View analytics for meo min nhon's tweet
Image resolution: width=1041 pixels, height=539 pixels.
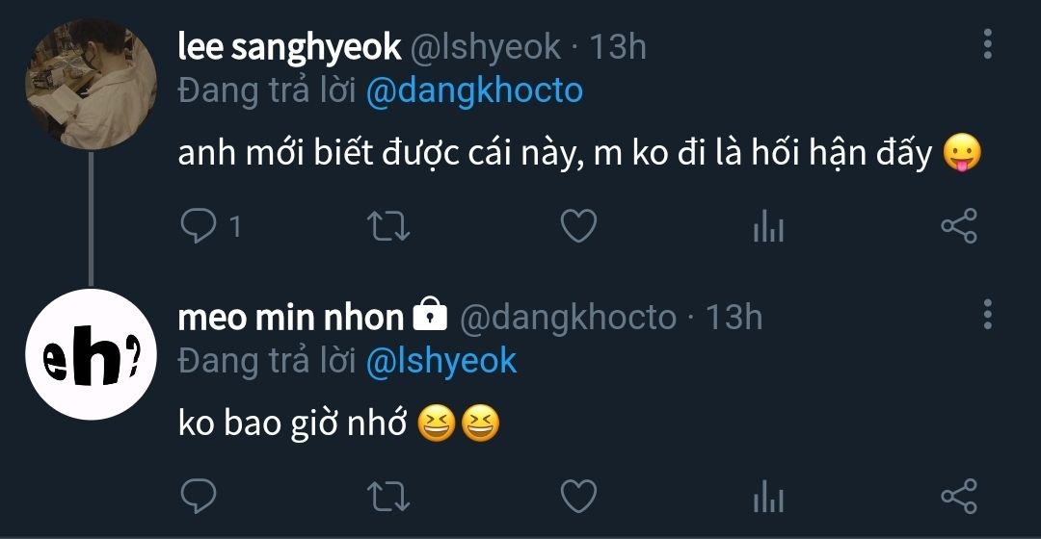pos(768,497)
